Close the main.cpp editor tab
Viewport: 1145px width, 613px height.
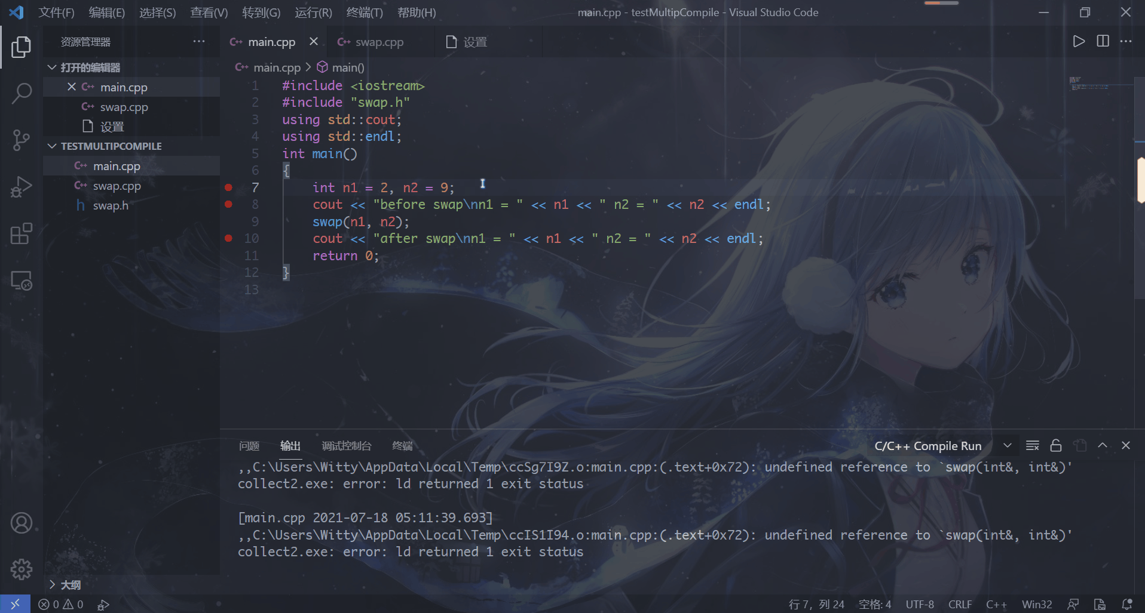pyautogui.click(x=314, y=41)
